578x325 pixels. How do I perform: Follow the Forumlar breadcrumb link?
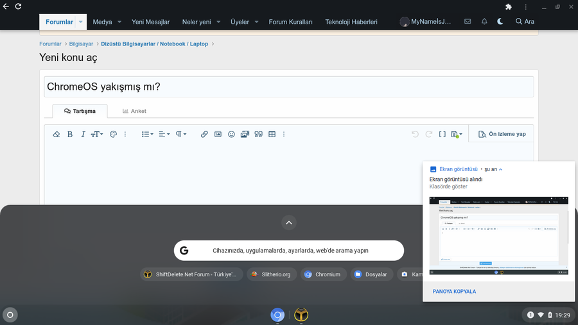pos(50,44)
